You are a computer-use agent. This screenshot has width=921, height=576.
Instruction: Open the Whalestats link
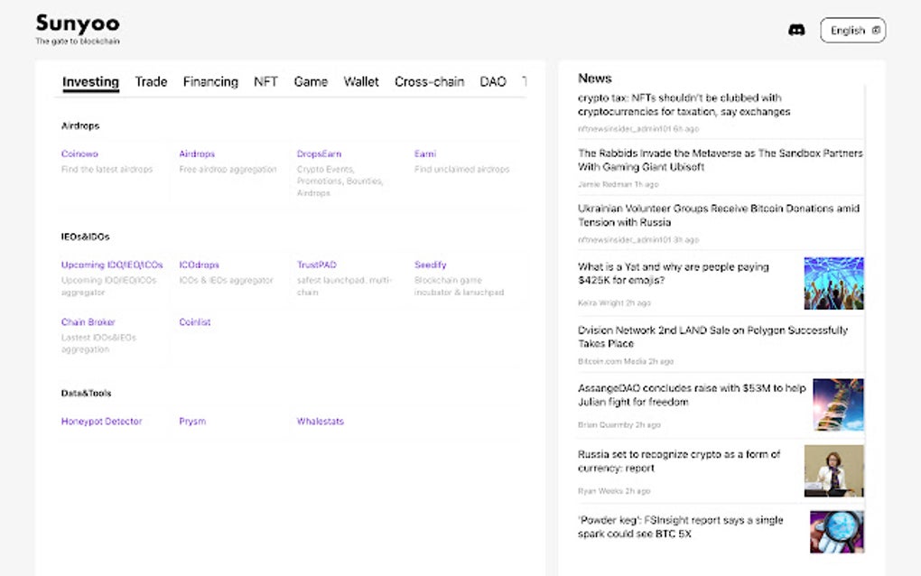tap(320, 422)
